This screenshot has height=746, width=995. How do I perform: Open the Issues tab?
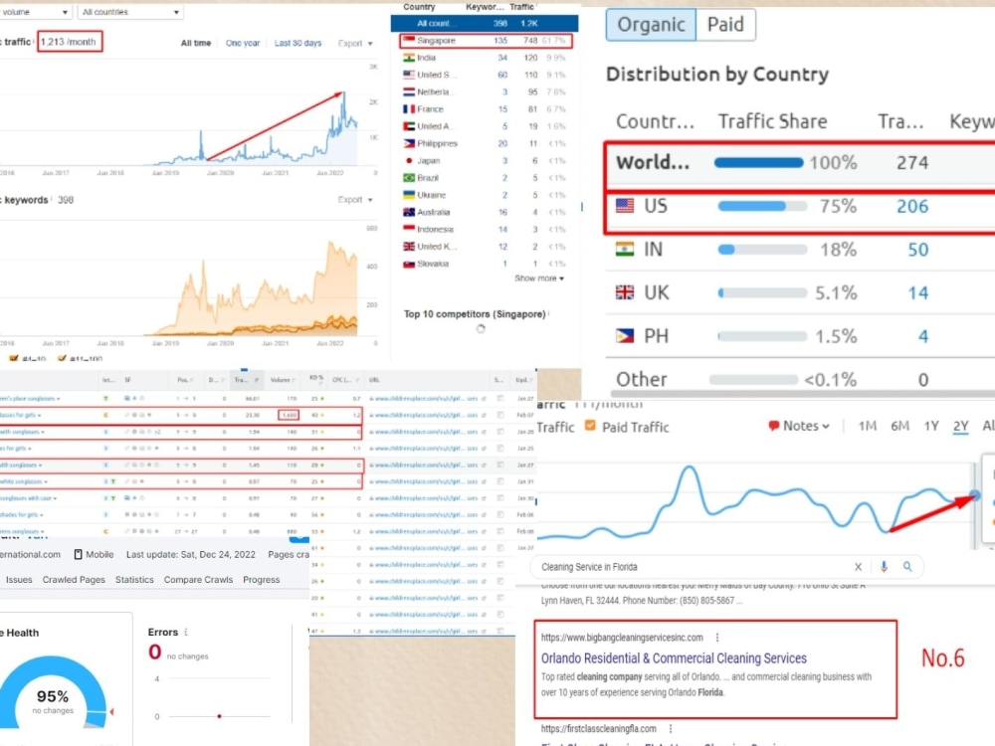point(19,580)
